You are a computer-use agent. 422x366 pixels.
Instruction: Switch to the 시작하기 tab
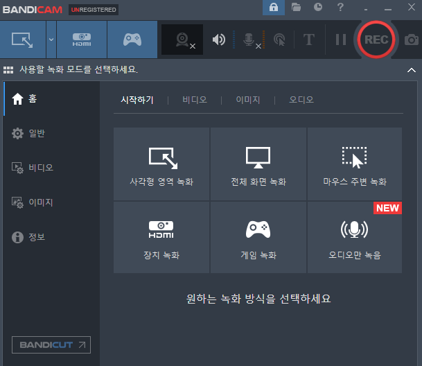tap(137, 101)
